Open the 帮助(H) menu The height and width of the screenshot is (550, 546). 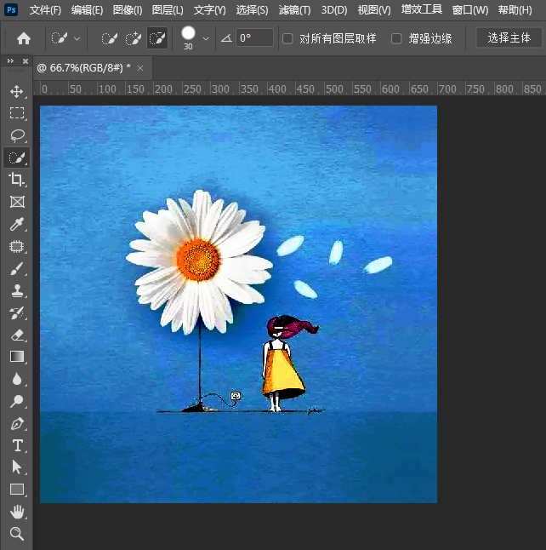(x=515, y=10)
